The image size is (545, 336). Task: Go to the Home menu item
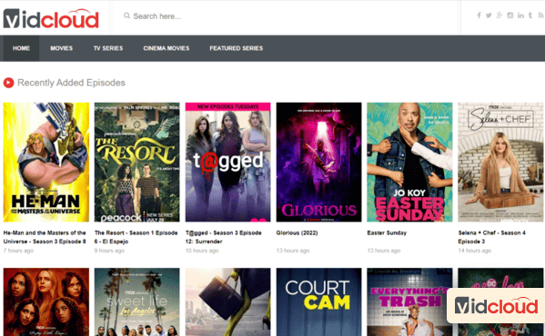(x=21, y=48)
